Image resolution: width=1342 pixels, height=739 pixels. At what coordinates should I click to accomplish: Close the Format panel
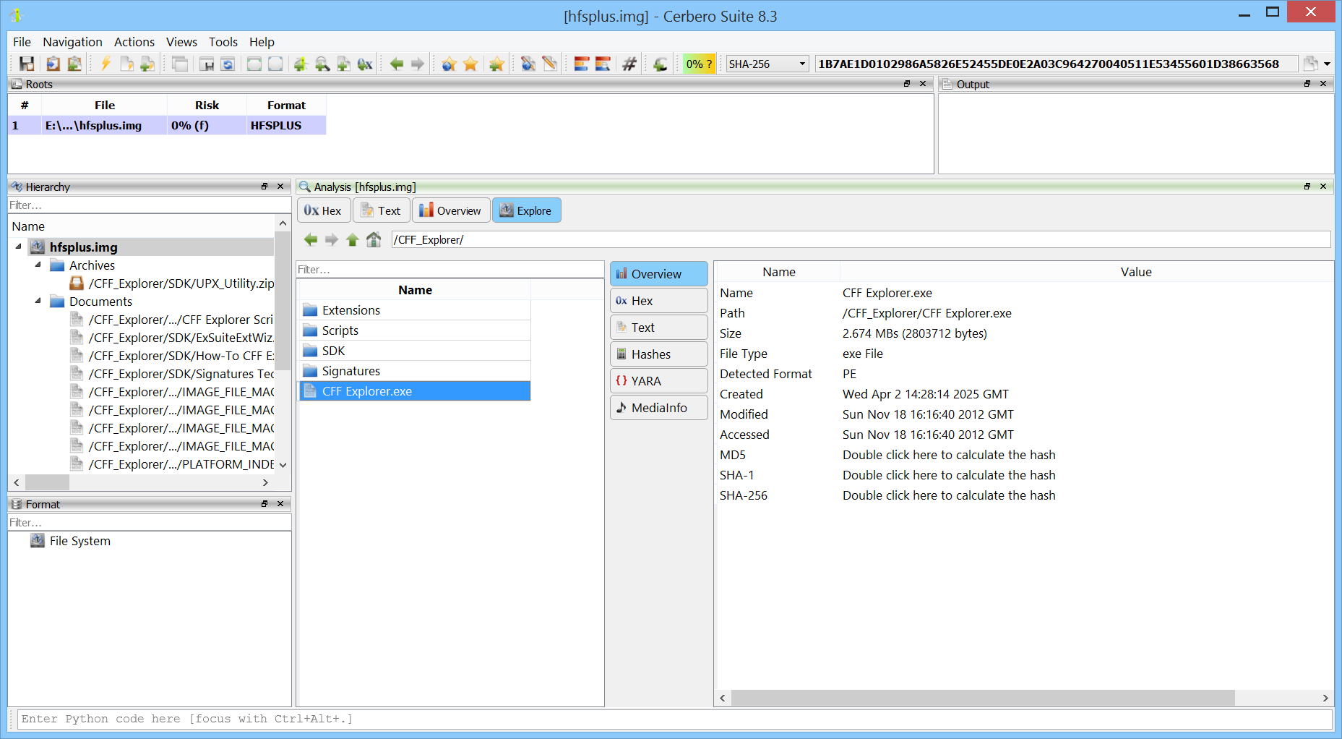280,504
